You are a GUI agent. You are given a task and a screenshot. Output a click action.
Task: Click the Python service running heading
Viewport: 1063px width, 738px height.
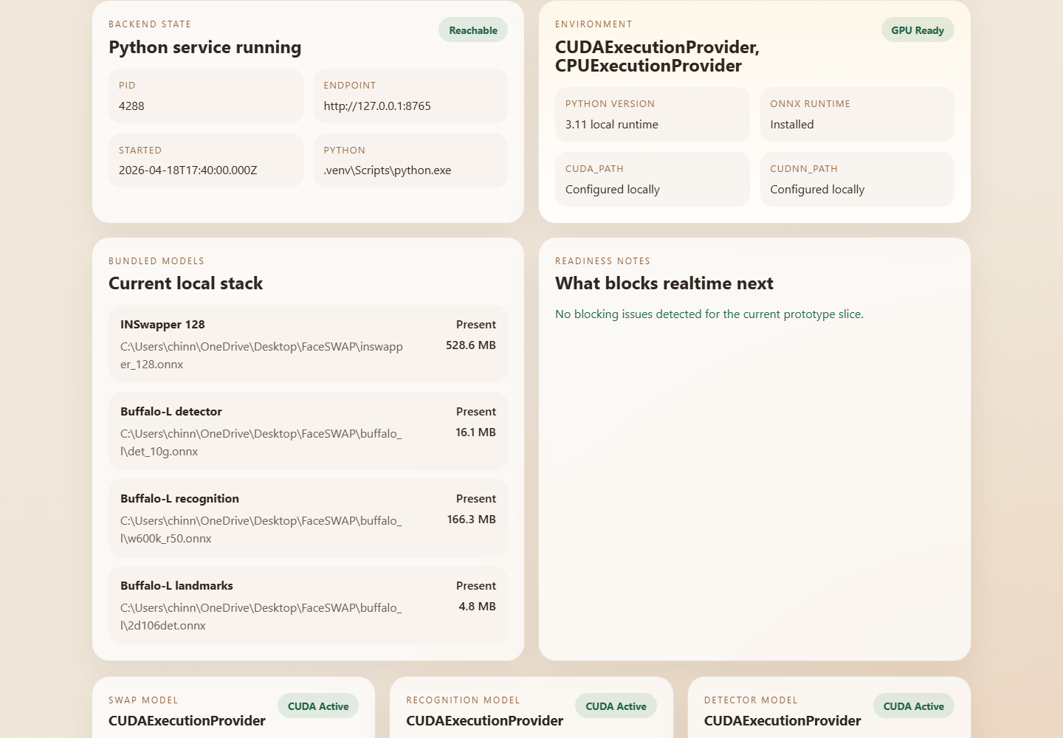point(205,47)
